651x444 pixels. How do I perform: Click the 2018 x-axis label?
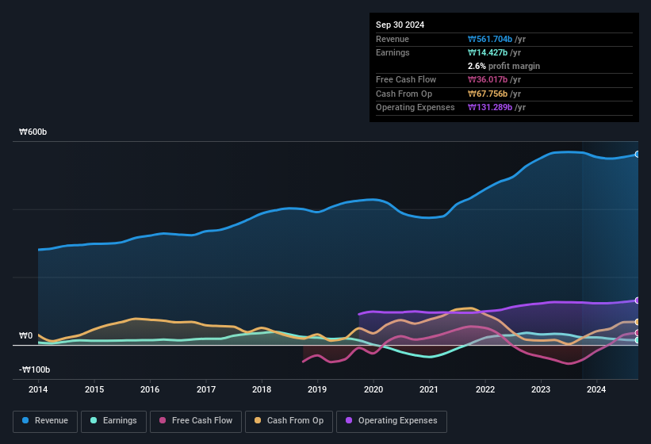[262, 389]
